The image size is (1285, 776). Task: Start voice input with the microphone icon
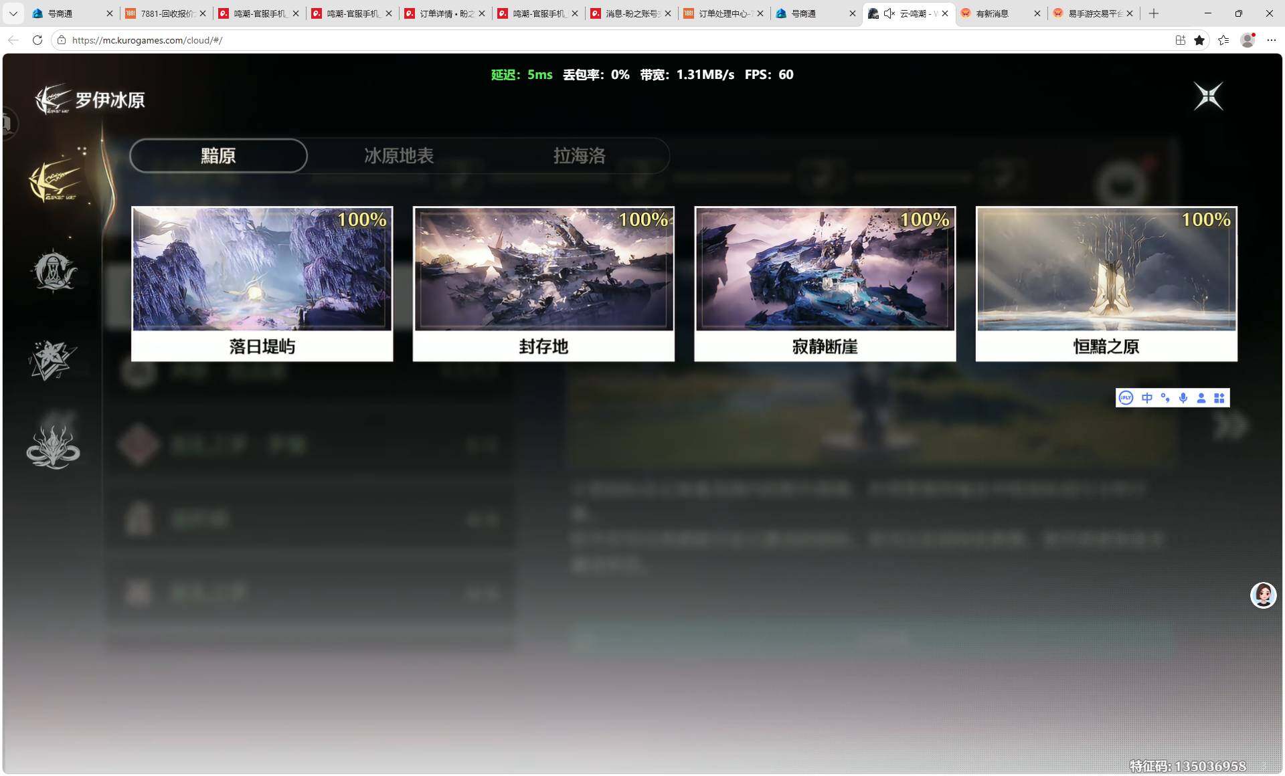1183,398
